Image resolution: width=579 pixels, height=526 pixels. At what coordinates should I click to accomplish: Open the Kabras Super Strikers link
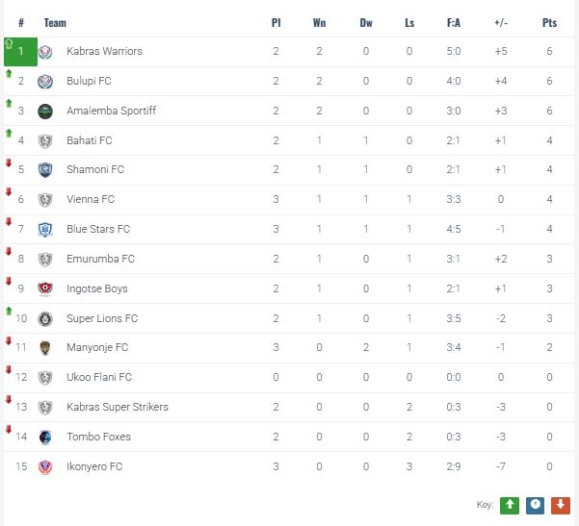118,408
